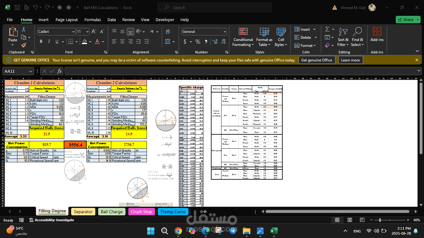Switch to the Ball Charge sheet tab

(x=112, y=212)
